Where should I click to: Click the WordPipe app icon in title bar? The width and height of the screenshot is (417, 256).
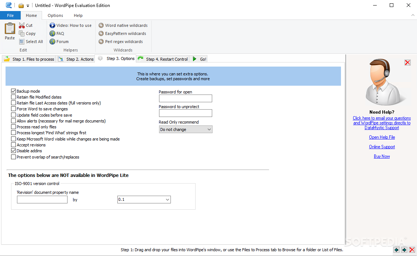point(9,5)
